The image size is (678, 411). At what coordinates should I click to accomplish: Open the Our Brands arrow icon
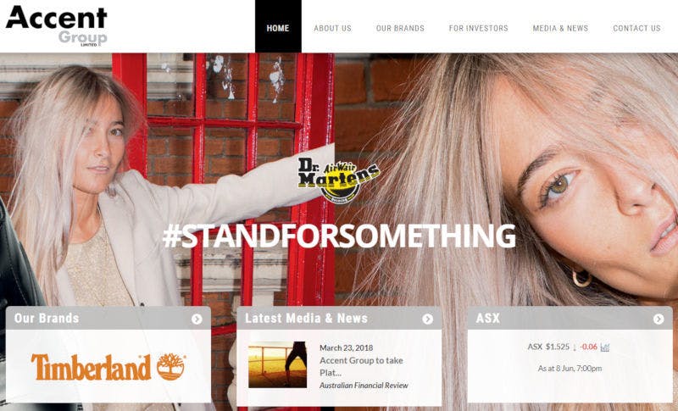[197, 319]
